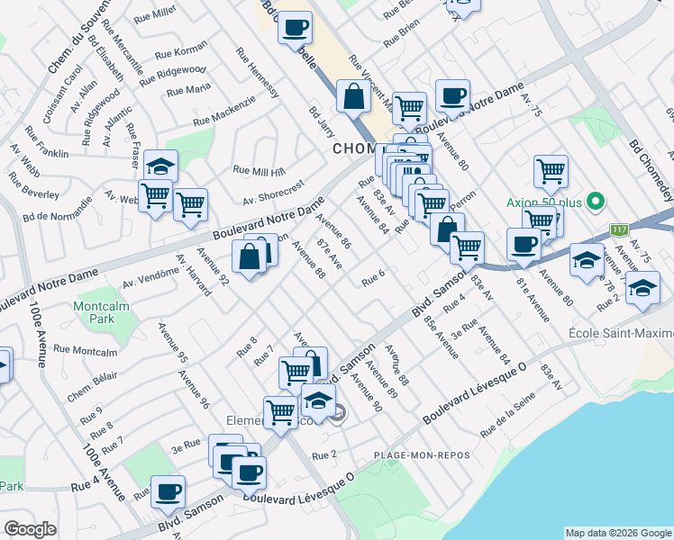The image size is (674, 540).
Task: Click the Av. Vendôme street label
Action: pyautogui.click(x=150, y=278)
